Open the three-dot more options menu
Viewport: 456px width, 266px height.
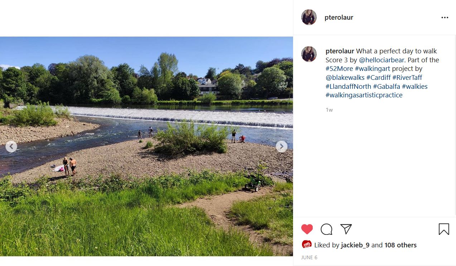tap(445, 18)
